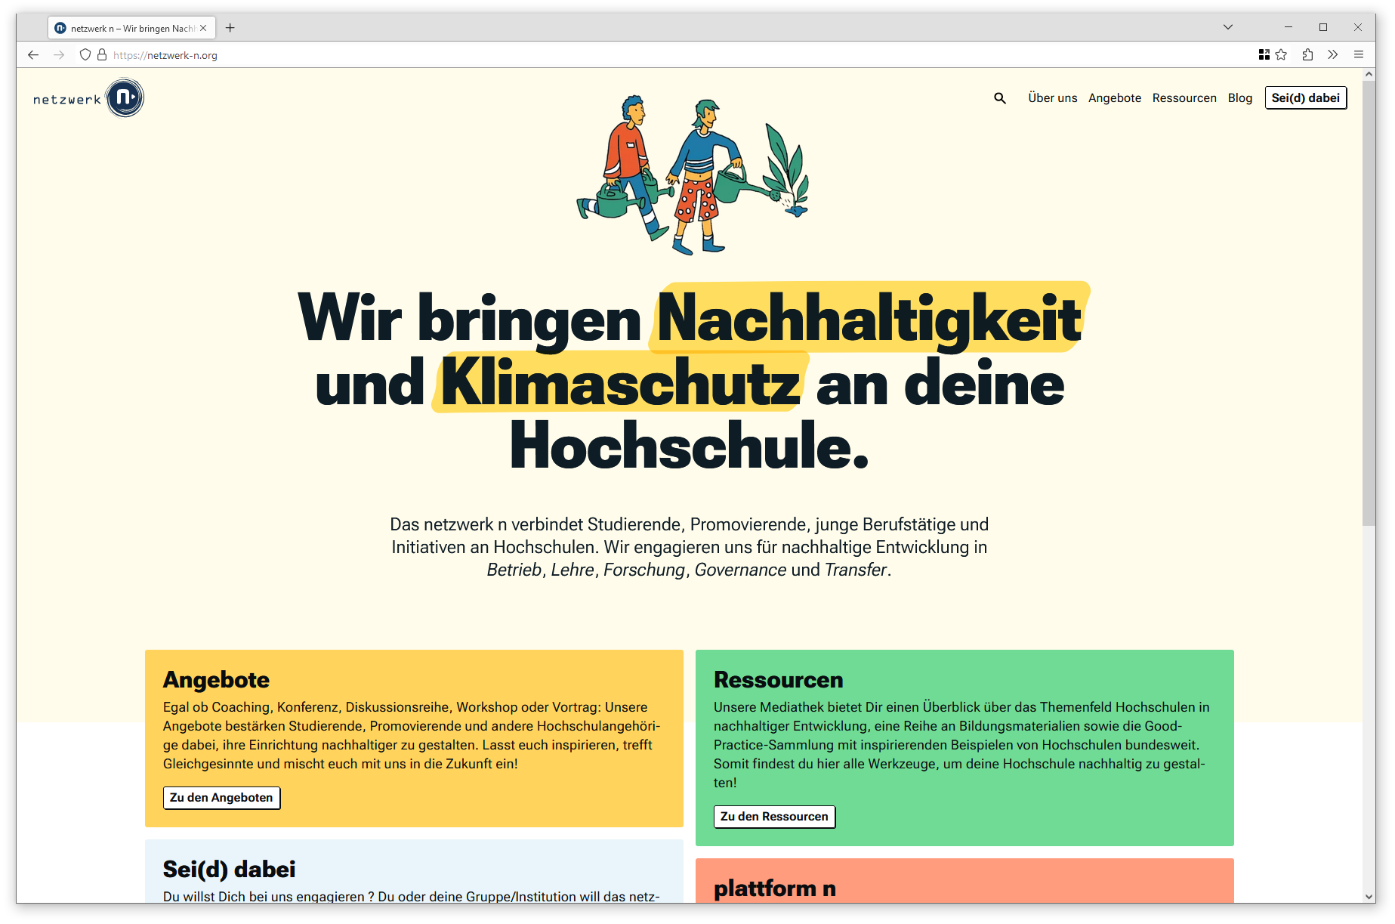Click the Angebote card heading
The width and height of the screenshot is (1395, 924).
pos(216,680)
